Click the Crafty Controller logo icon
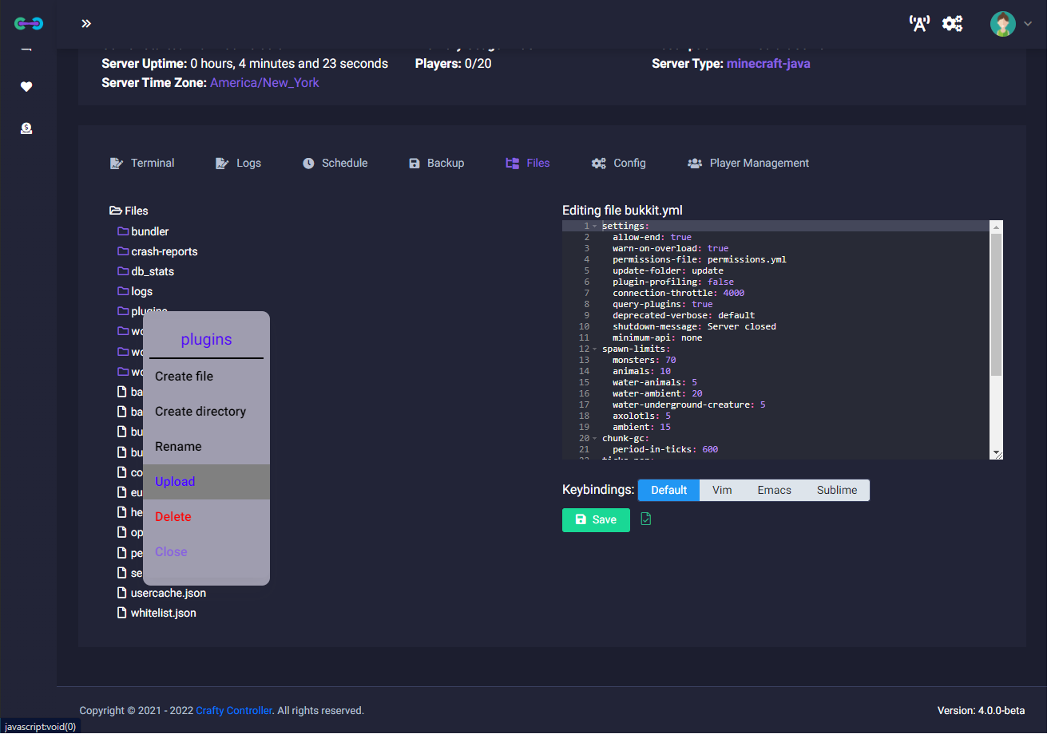The height and width of the screenshot is (734, 1055). tap(29, 24)
